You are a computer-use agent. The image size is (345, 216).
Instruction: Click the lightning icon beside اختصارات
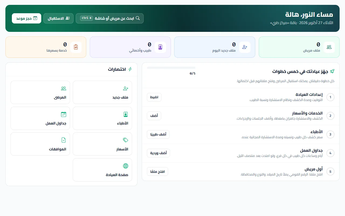pos(130,69)
